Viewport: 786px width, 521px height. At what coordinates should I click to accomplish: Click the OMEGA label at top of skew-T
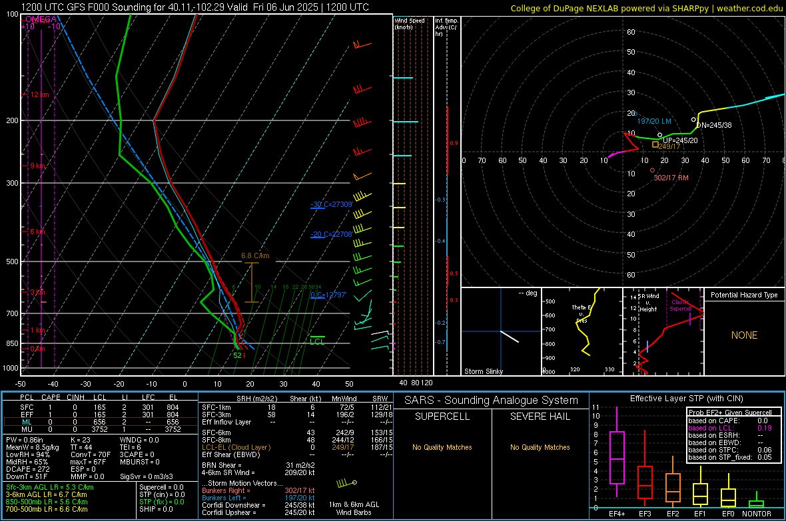tap(41, 19)
